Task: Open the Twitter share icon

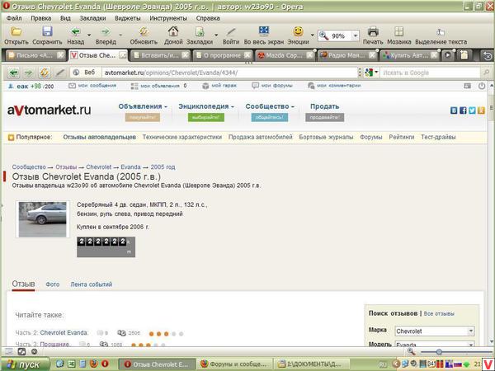Action: click(472, 110)
